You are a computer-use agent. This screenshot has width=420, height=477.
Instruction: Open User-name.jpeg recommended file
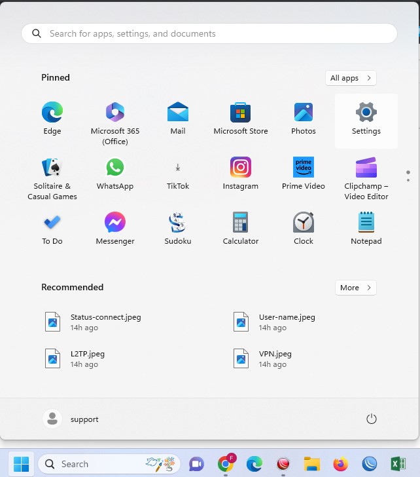(275, 322)
